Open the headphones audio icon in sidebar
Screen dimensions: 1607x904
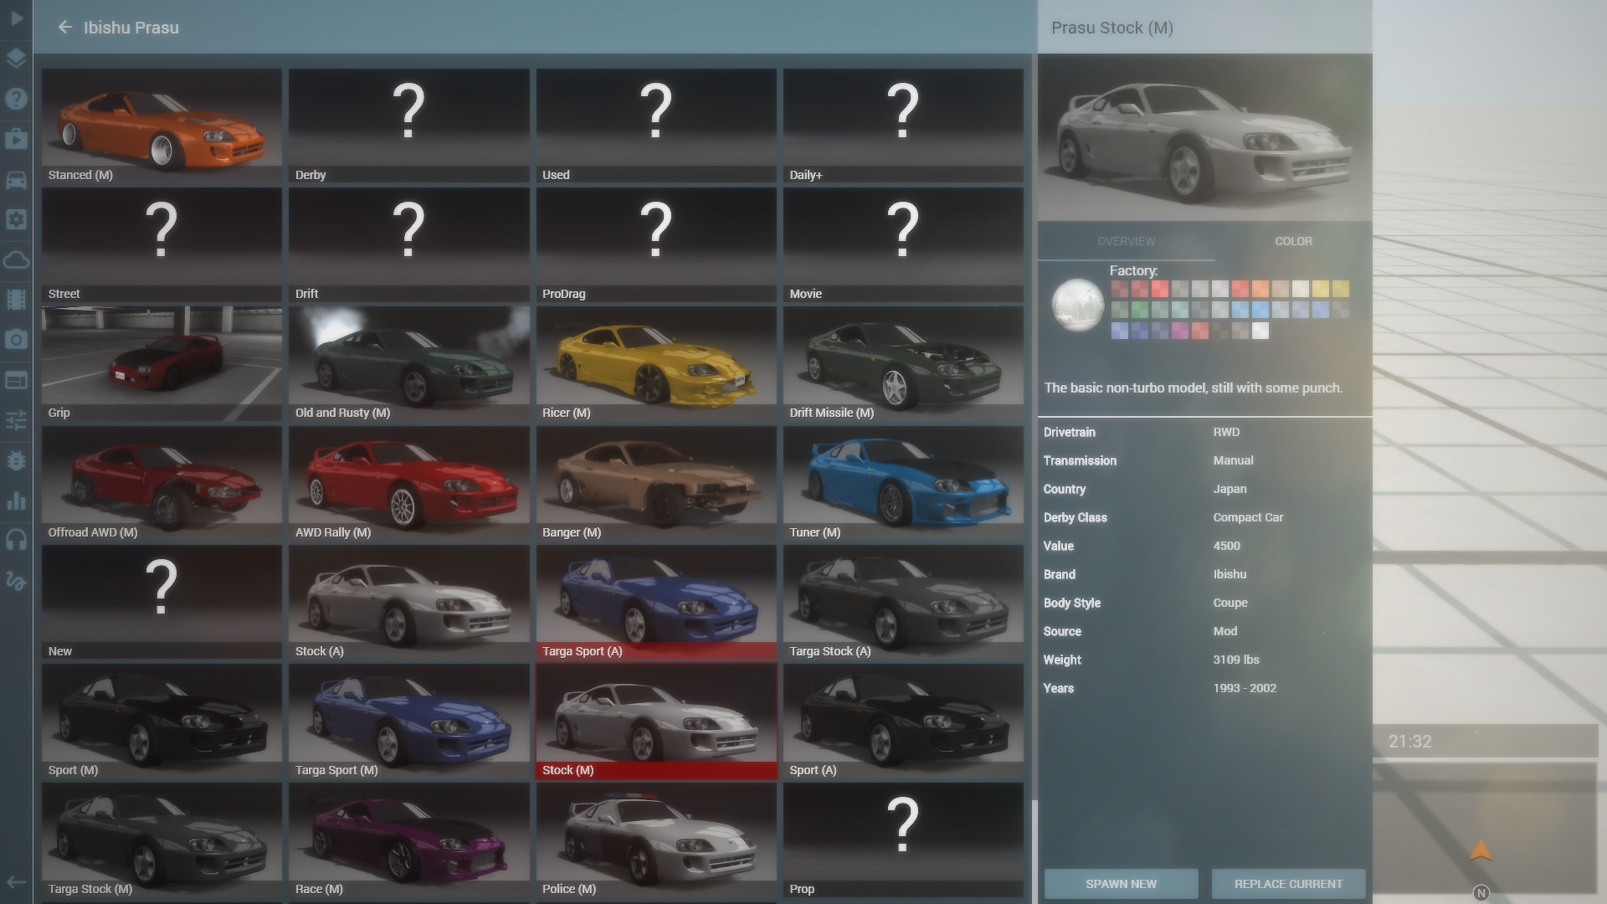coord(17,541)
